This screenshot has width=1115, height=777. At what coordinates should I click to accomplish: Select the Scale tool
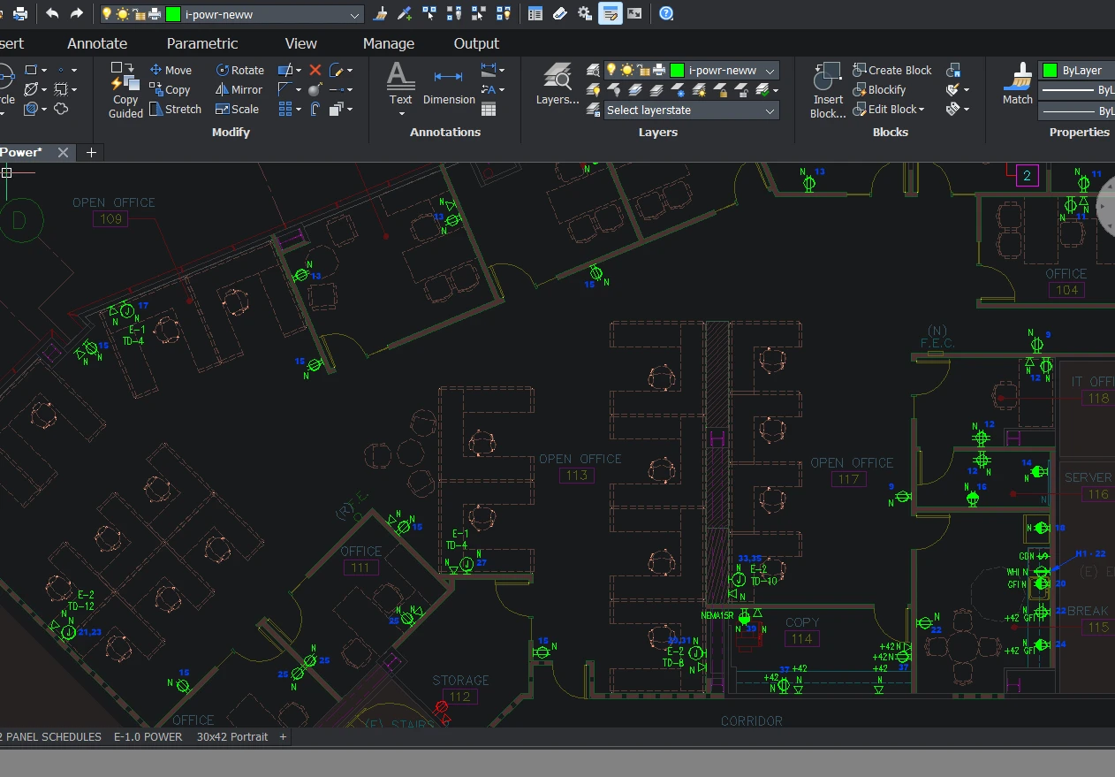237,109
